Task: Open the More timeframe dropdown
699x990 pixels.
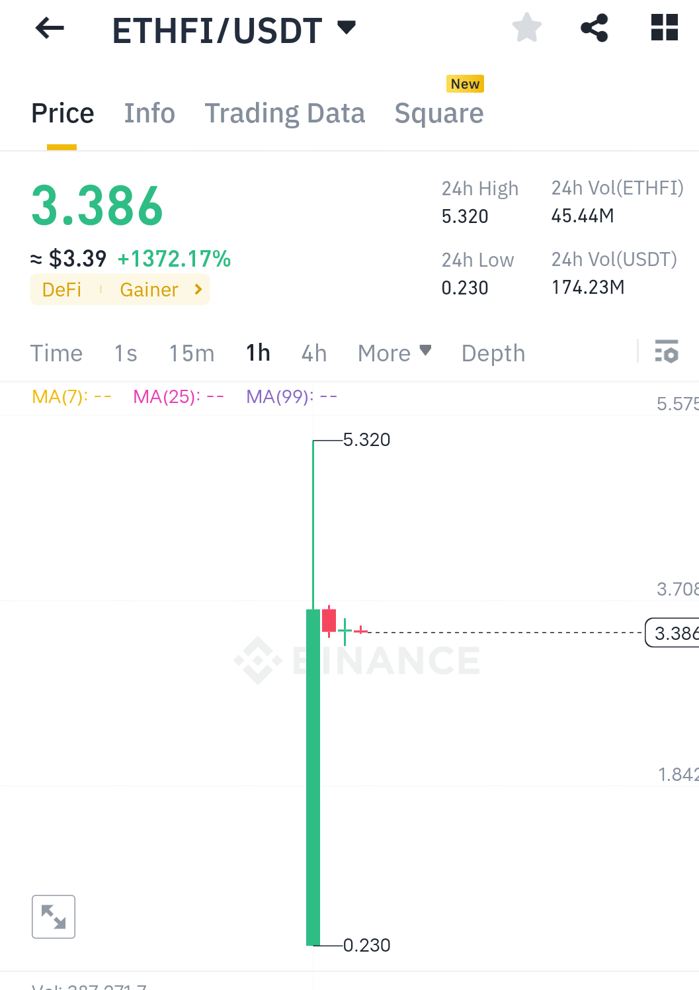Action: click(394, 353)
